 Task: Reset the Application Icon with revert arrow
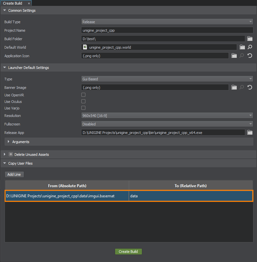pos(250,56)
